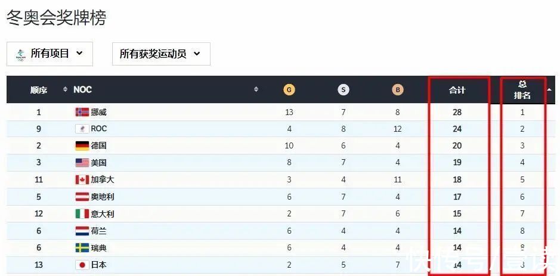Viewport: 560px width, 276px height.
Task: Click the Japan flag icon
Action: 82,265
